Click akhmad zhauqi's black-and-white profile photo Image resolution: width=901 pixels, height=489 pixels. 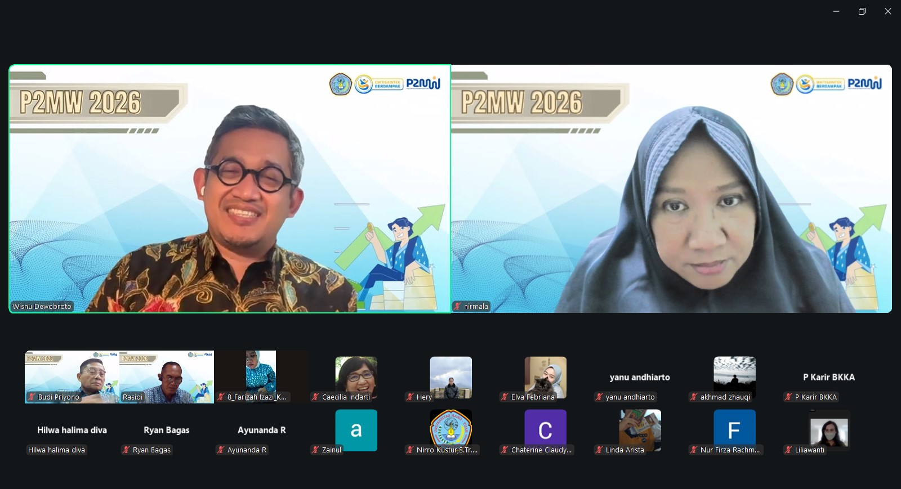(x=734, y=374)
